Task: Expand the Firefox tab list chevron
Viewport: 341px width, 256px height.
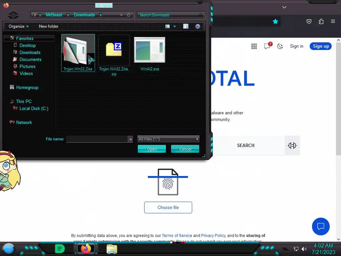Action: point(284,7)
